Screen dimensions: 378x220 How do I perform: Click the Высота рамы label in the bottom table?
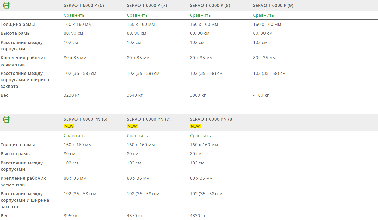pos(16,154)
